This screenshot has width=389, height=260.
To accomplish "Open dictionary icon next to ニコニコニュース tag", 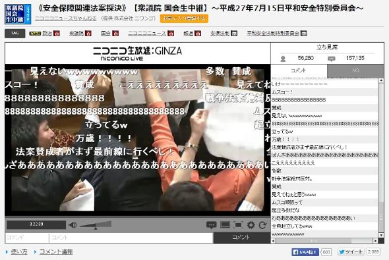I will pos(171,33).
